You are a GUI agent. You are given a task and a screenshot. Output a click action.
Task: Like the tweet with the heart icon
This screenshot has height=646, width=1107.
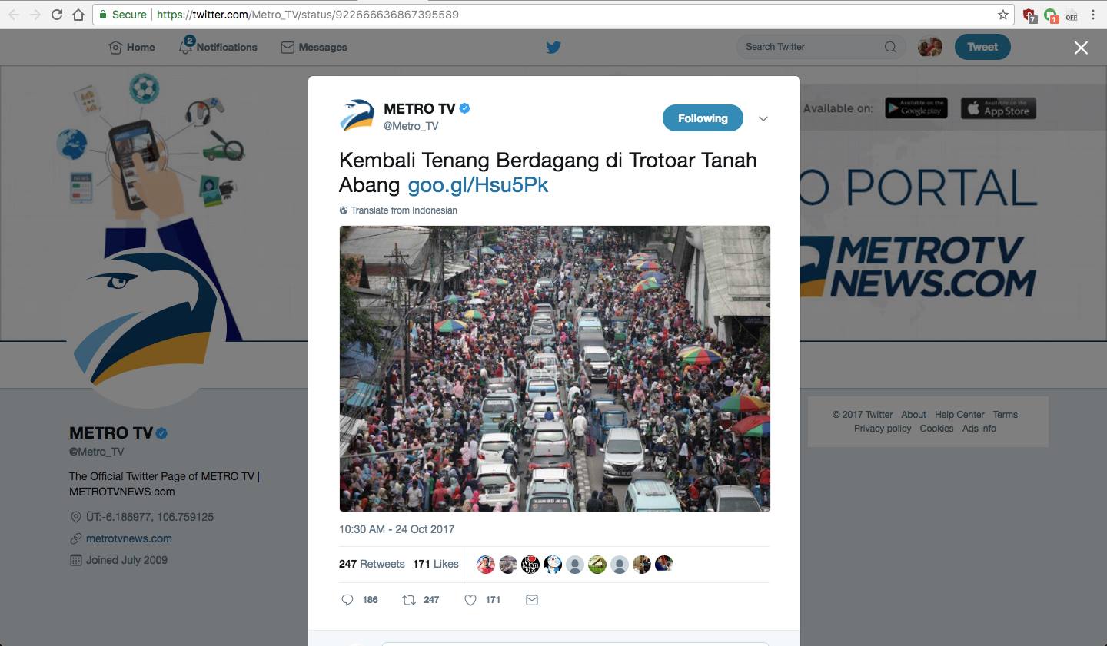pyautogui.click(x=470, y=600)
